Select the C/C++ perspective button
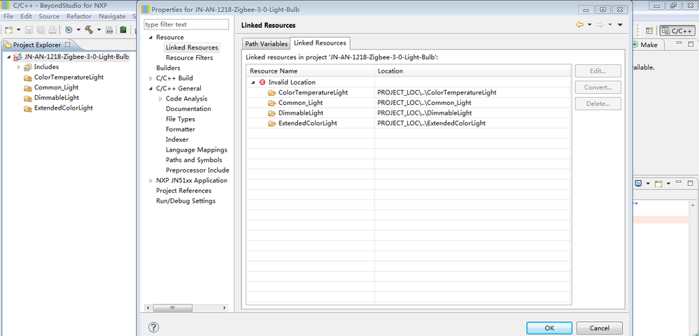The image size is (699, 336). coord(677,31)
